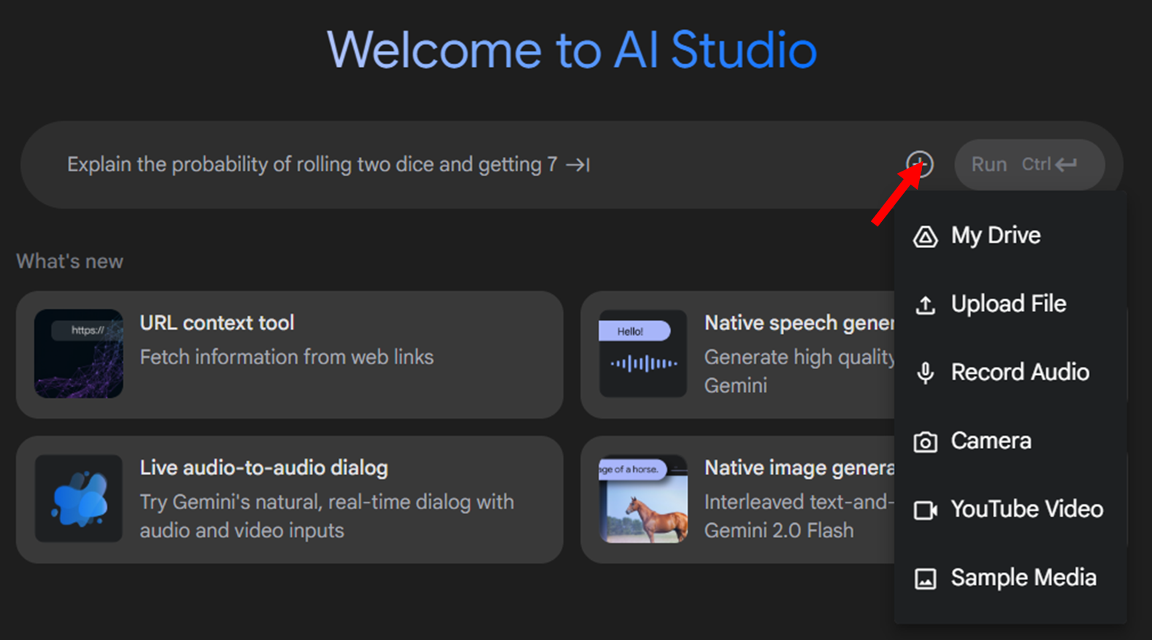Click 'Live audio-to-audio dialog' card title
The width and height of the screenshot is (1152, 640).
pos(264,468)
